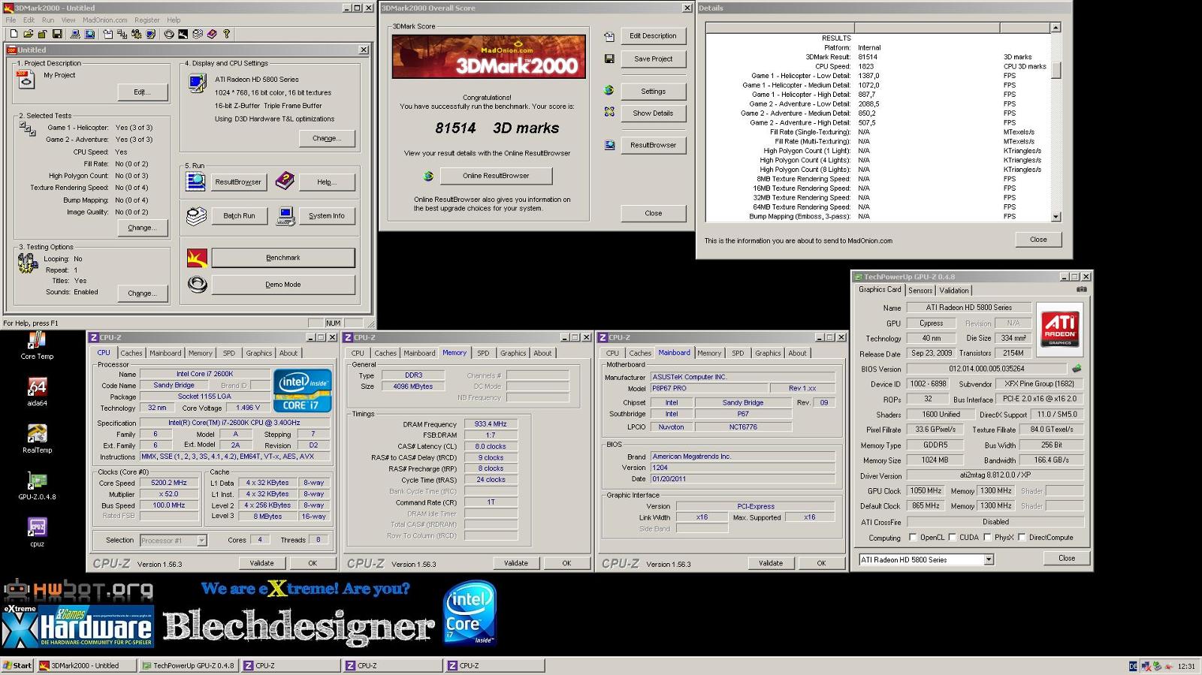Click the Details list vertical scrollbar thumb

[x=1056, y=70]
